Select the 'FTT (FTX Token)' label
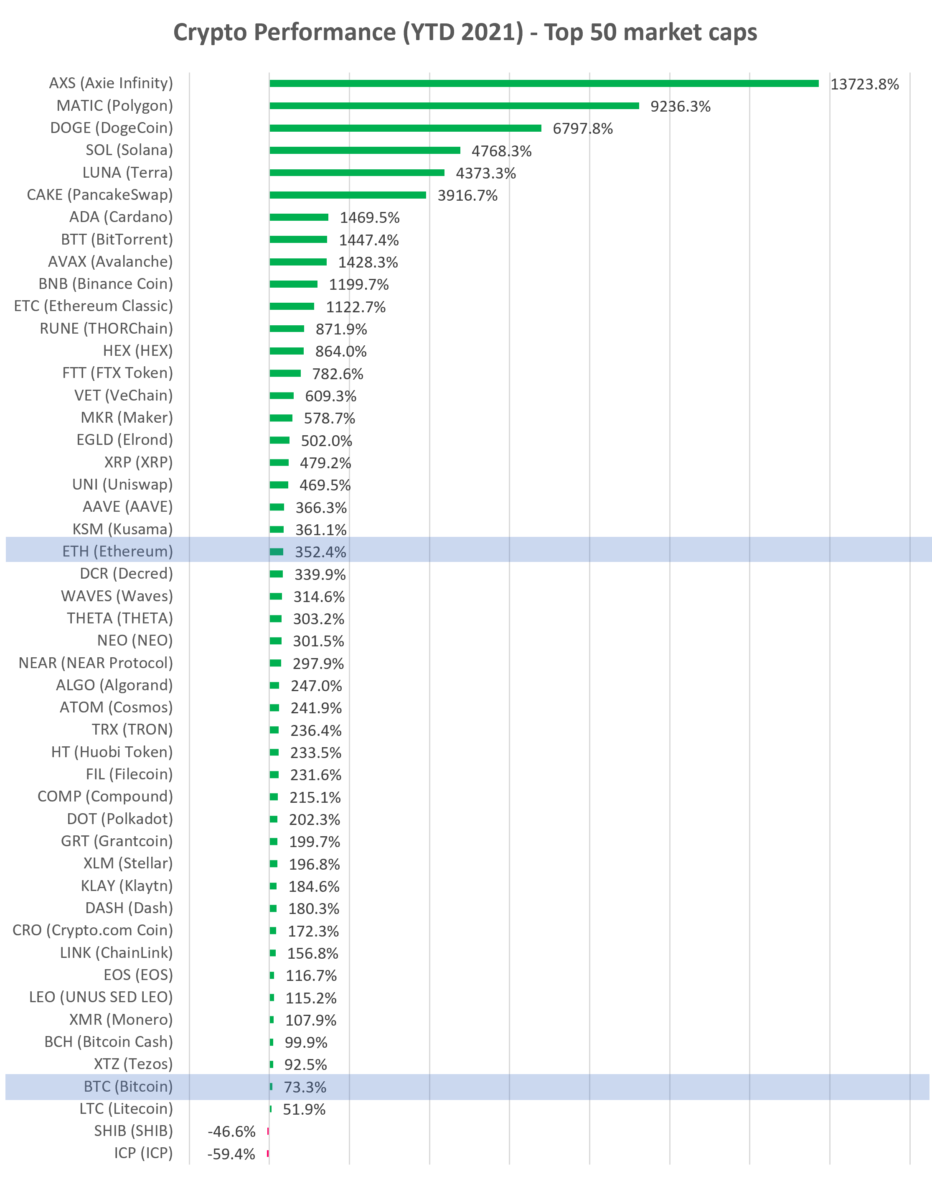The height and width of the screenshot is (1187, 932). tap(118, 373)
